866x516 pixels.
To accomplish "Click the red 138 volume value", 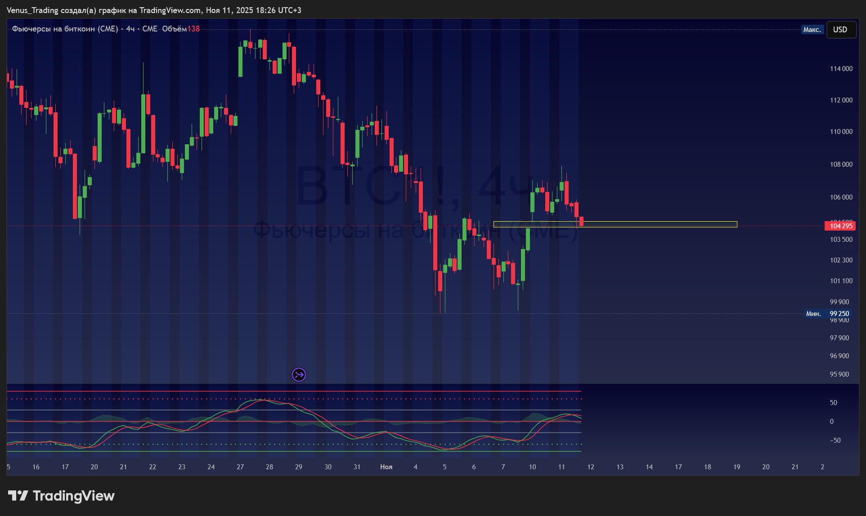I will [x=193, y=29].
